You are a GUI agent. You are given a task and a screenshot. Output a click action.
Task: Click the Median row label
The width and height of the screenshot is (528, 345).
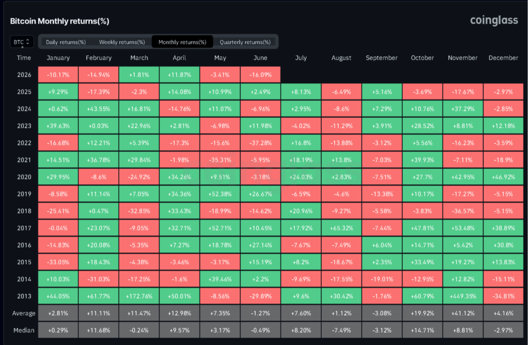[24, 330]
